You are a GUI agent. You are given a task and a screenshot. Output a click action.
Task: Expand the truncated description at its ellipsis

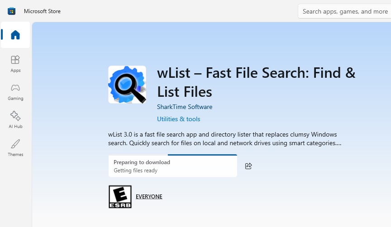[x=339, y=143]
